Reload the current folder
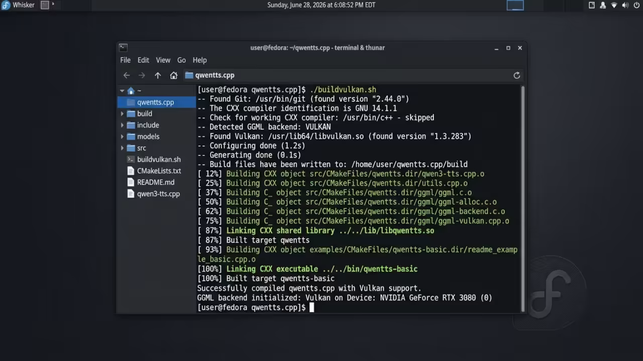The width and height of the screenshot is (643, 361). point(516,75)
